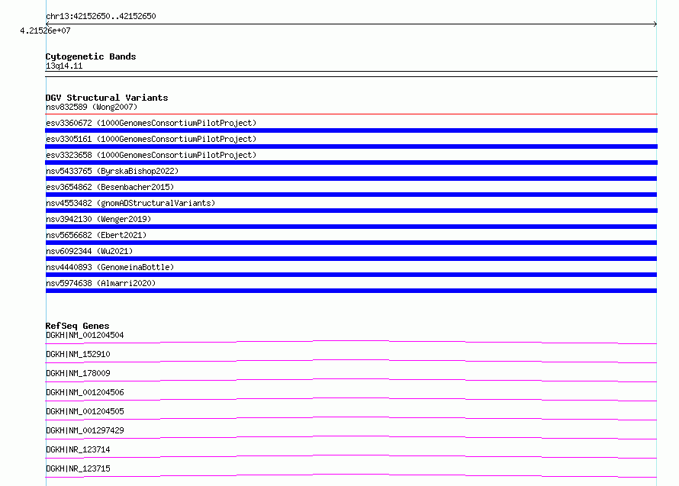Click DGKH|NM_001204505 transcript label
679x486 pixels.
[85, 411]
